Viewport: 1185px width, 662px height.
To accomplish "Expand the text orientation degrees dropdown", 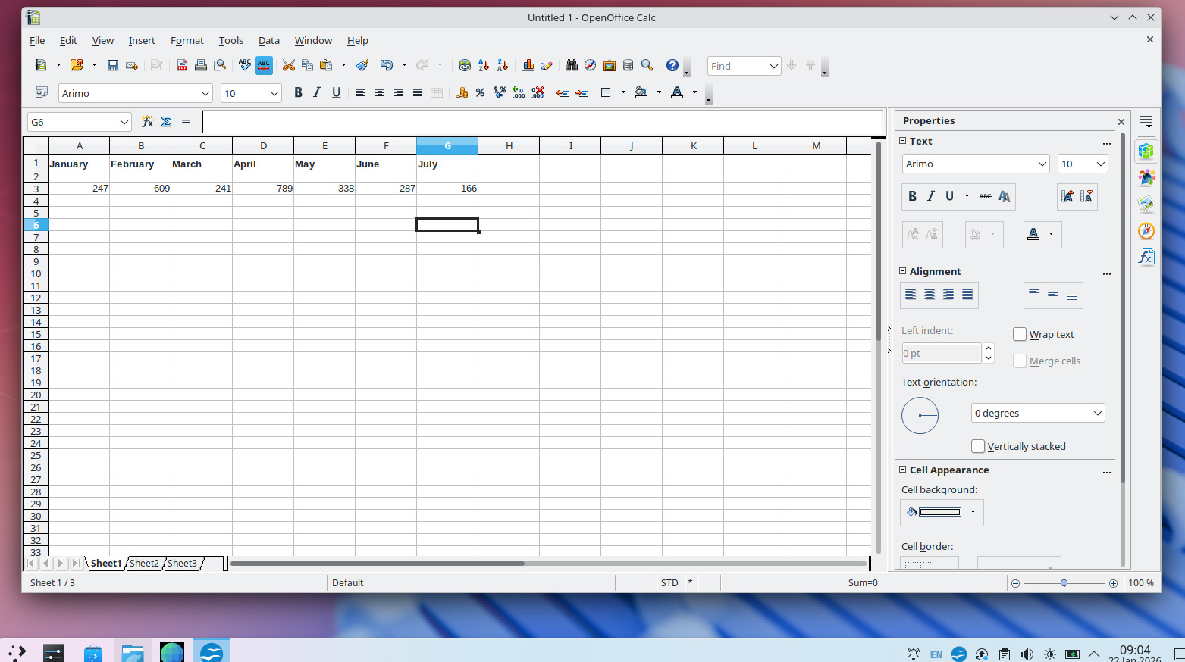I will pyautogui.click(x=1097, y=413).
